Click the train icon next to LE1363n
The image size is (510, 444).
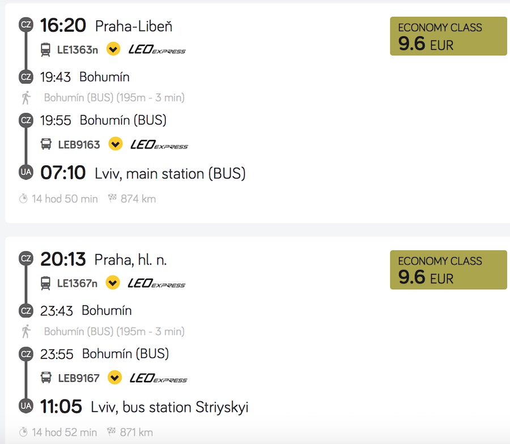tap(46, 50)
